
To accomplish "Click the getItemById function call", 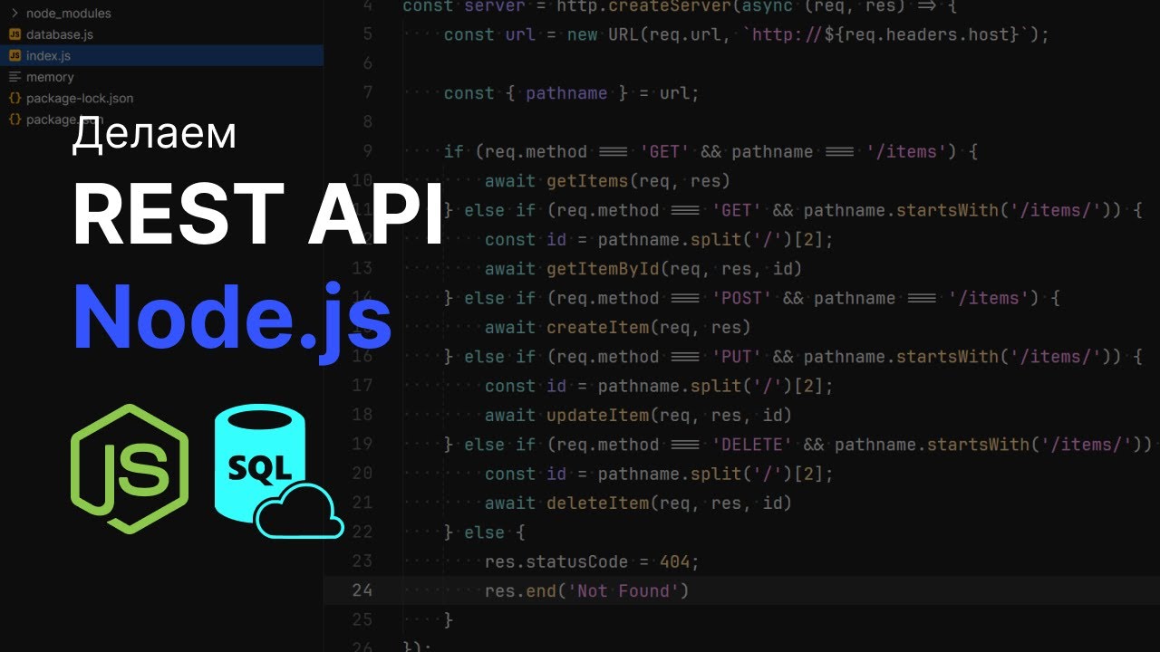I will click(603, 269).
